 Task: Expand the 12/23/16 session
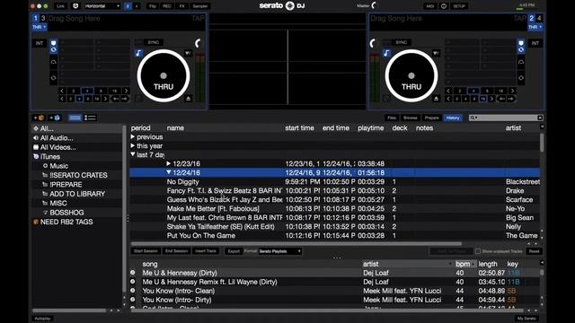[x=169, y=163]
